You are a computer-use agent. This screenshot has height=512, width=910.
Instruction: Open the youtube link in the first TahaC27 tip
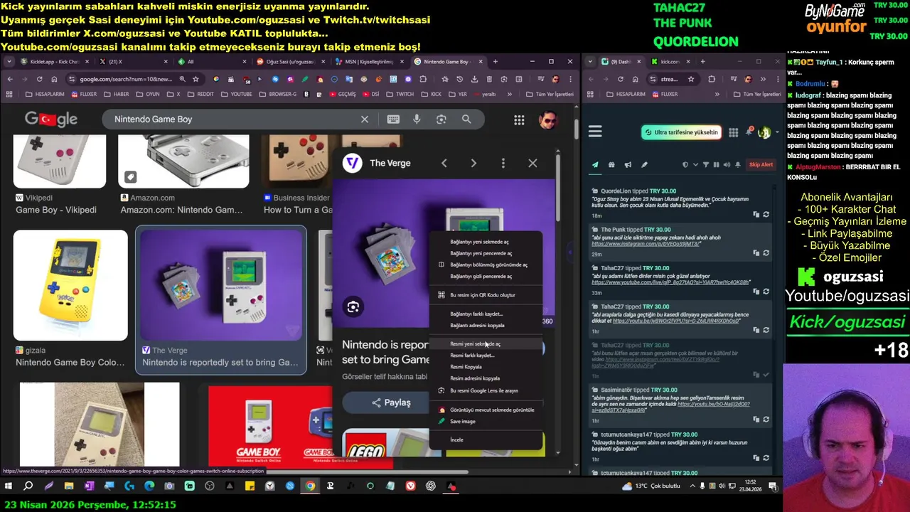pyautogui.click(x=670, y=282)
